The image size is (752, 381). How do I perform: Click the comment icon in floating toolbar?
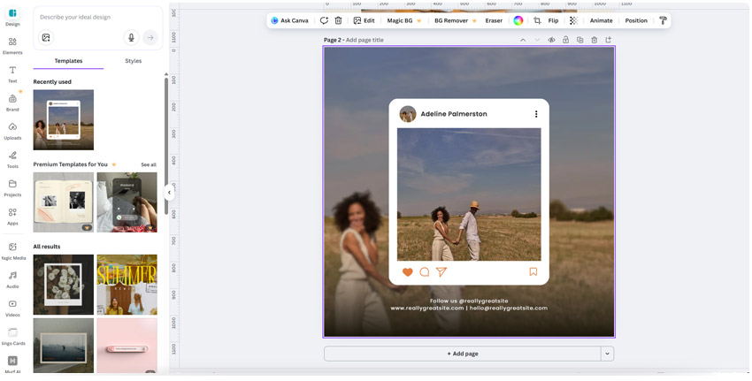click(x=324, y=20)
